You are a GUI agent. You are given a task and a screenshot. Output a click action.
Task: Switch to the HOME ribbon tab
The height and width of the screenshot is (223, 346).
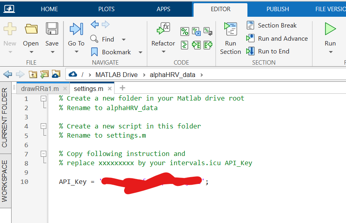(x=49, y=9)
